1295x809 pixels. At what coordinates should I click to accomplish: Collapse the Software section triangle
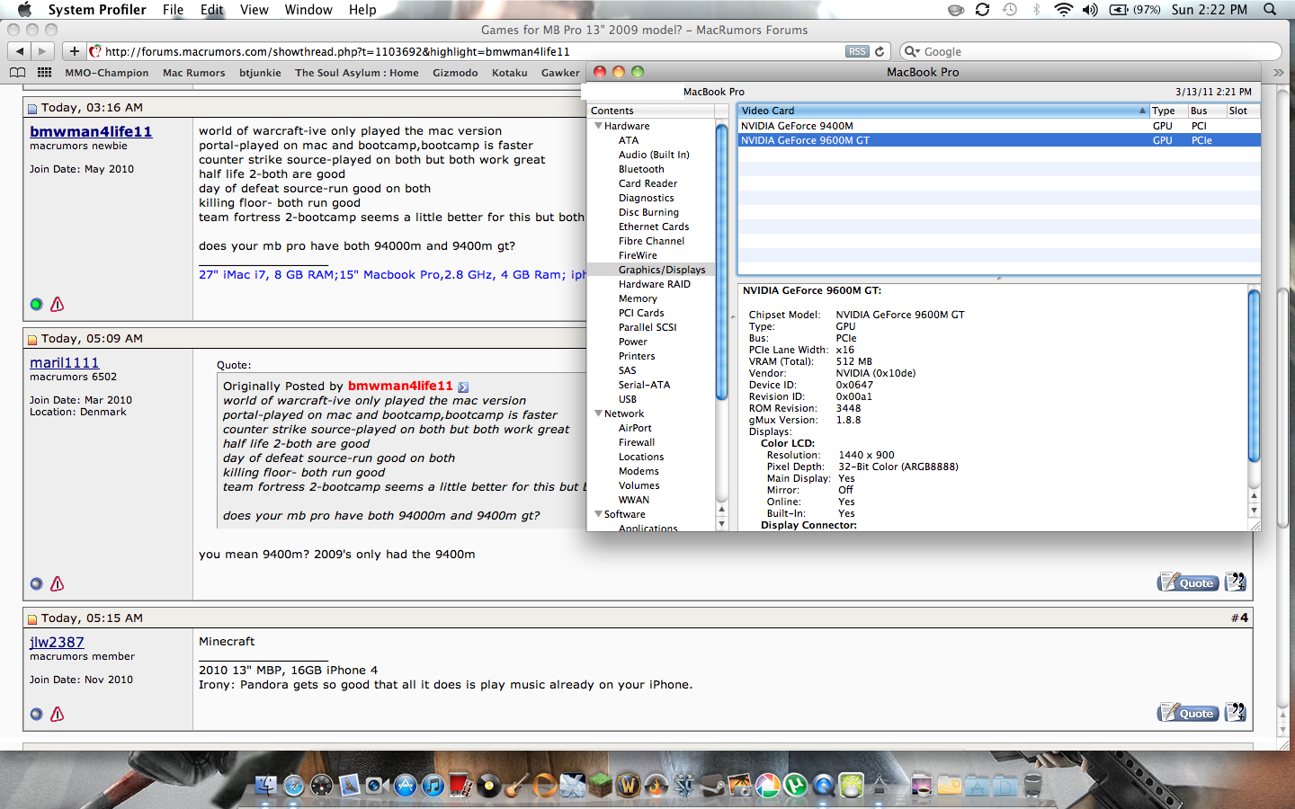(598, 514)
